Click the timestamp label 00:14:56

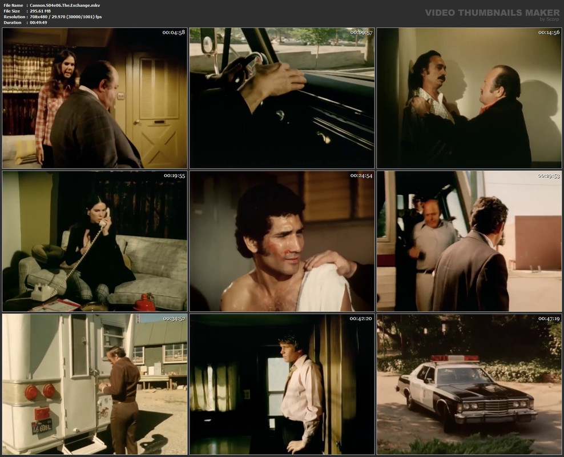(x=549, y=33)
